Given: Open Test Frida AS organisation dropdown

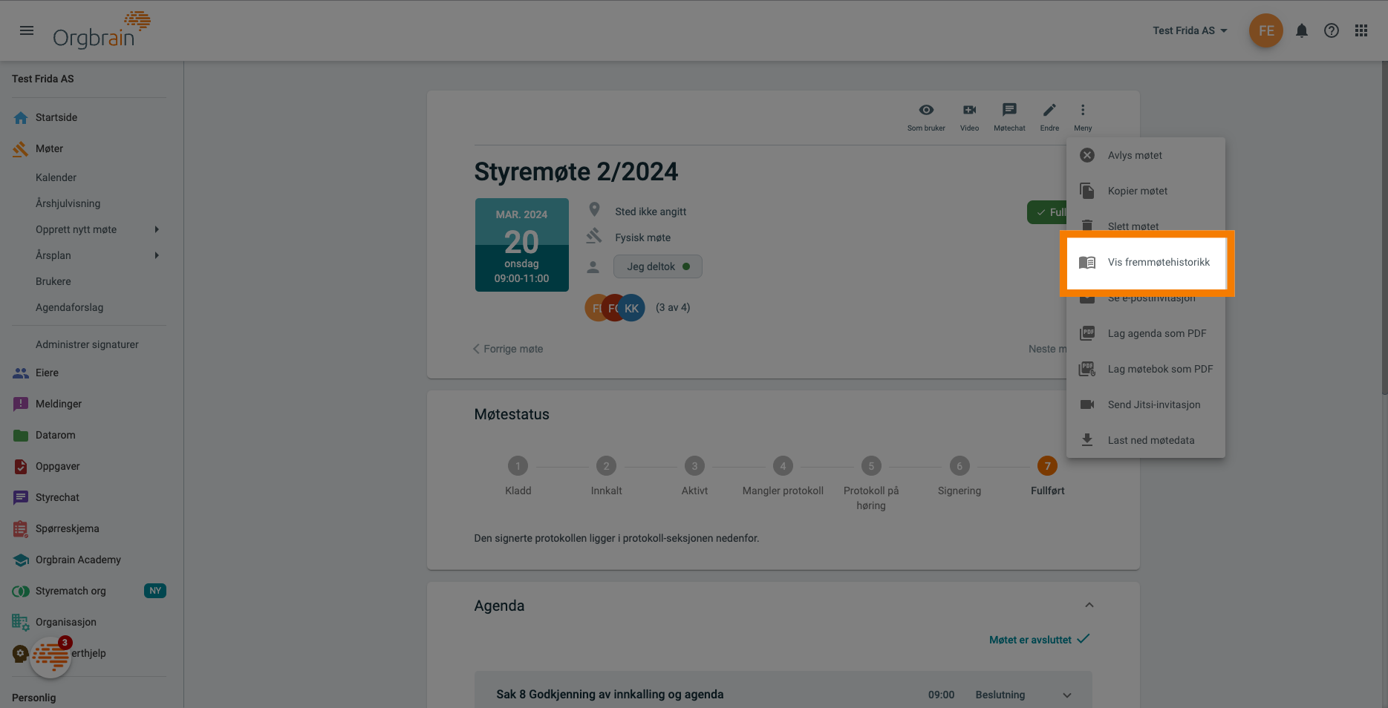Looking at the screenshot, I should point(1190,30).
